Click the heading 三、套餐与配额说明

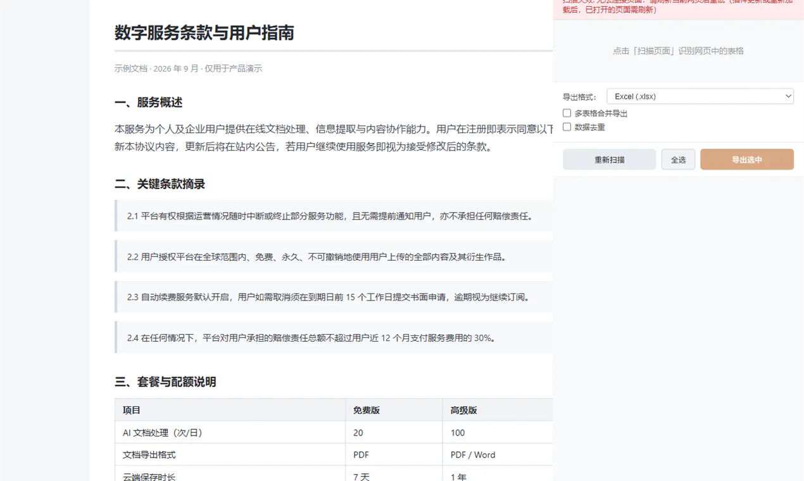pos(165,382)
